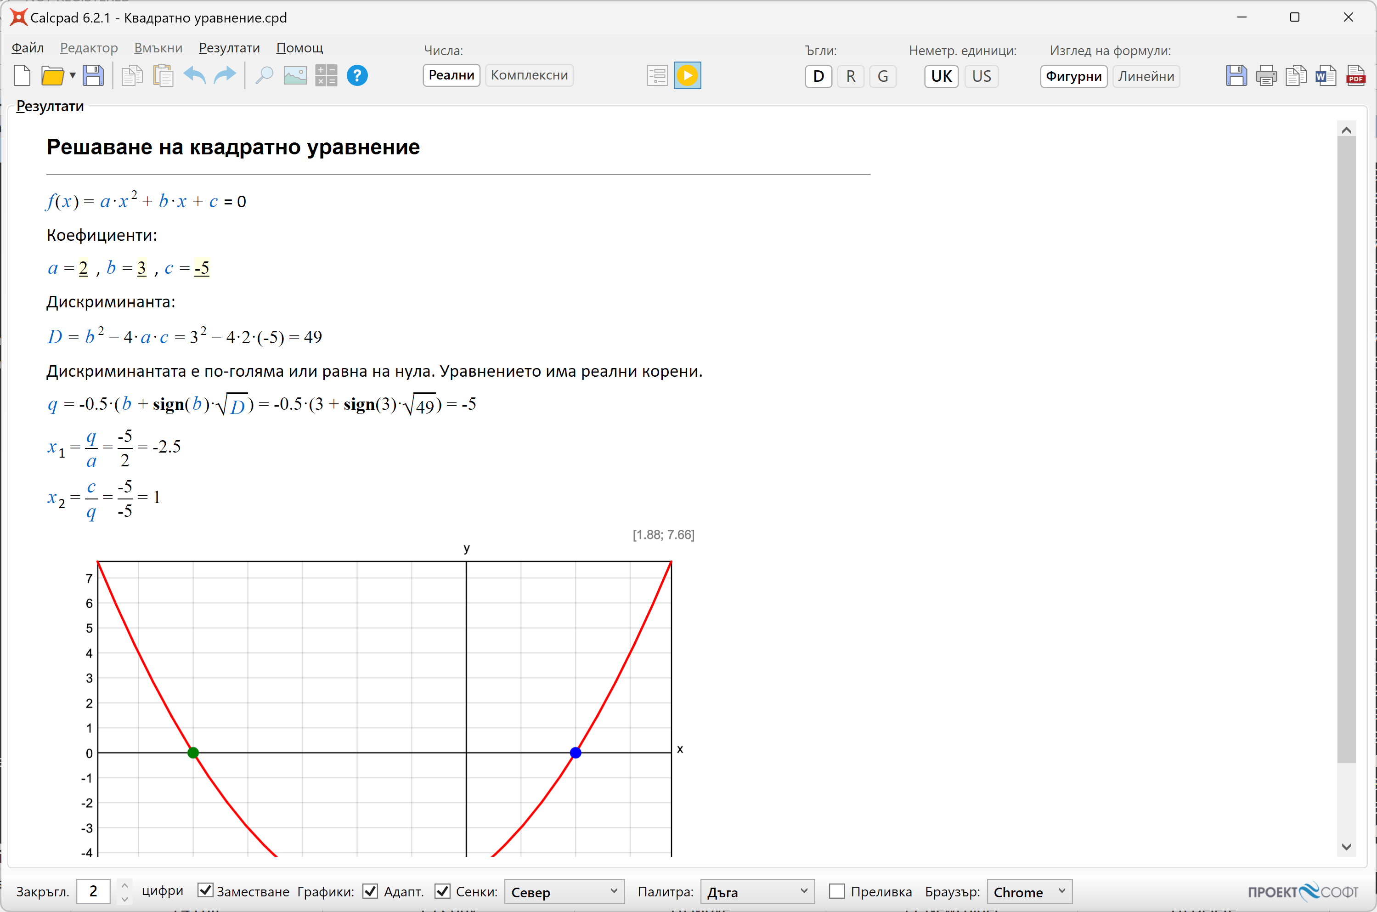Click the results vertical scrollbar thumb
This screenshot has width=1377, height=912.
point(1346,449)
